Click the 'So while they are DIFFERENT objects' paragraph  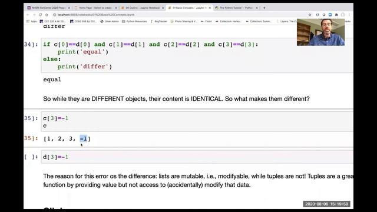tap(176, 99)
